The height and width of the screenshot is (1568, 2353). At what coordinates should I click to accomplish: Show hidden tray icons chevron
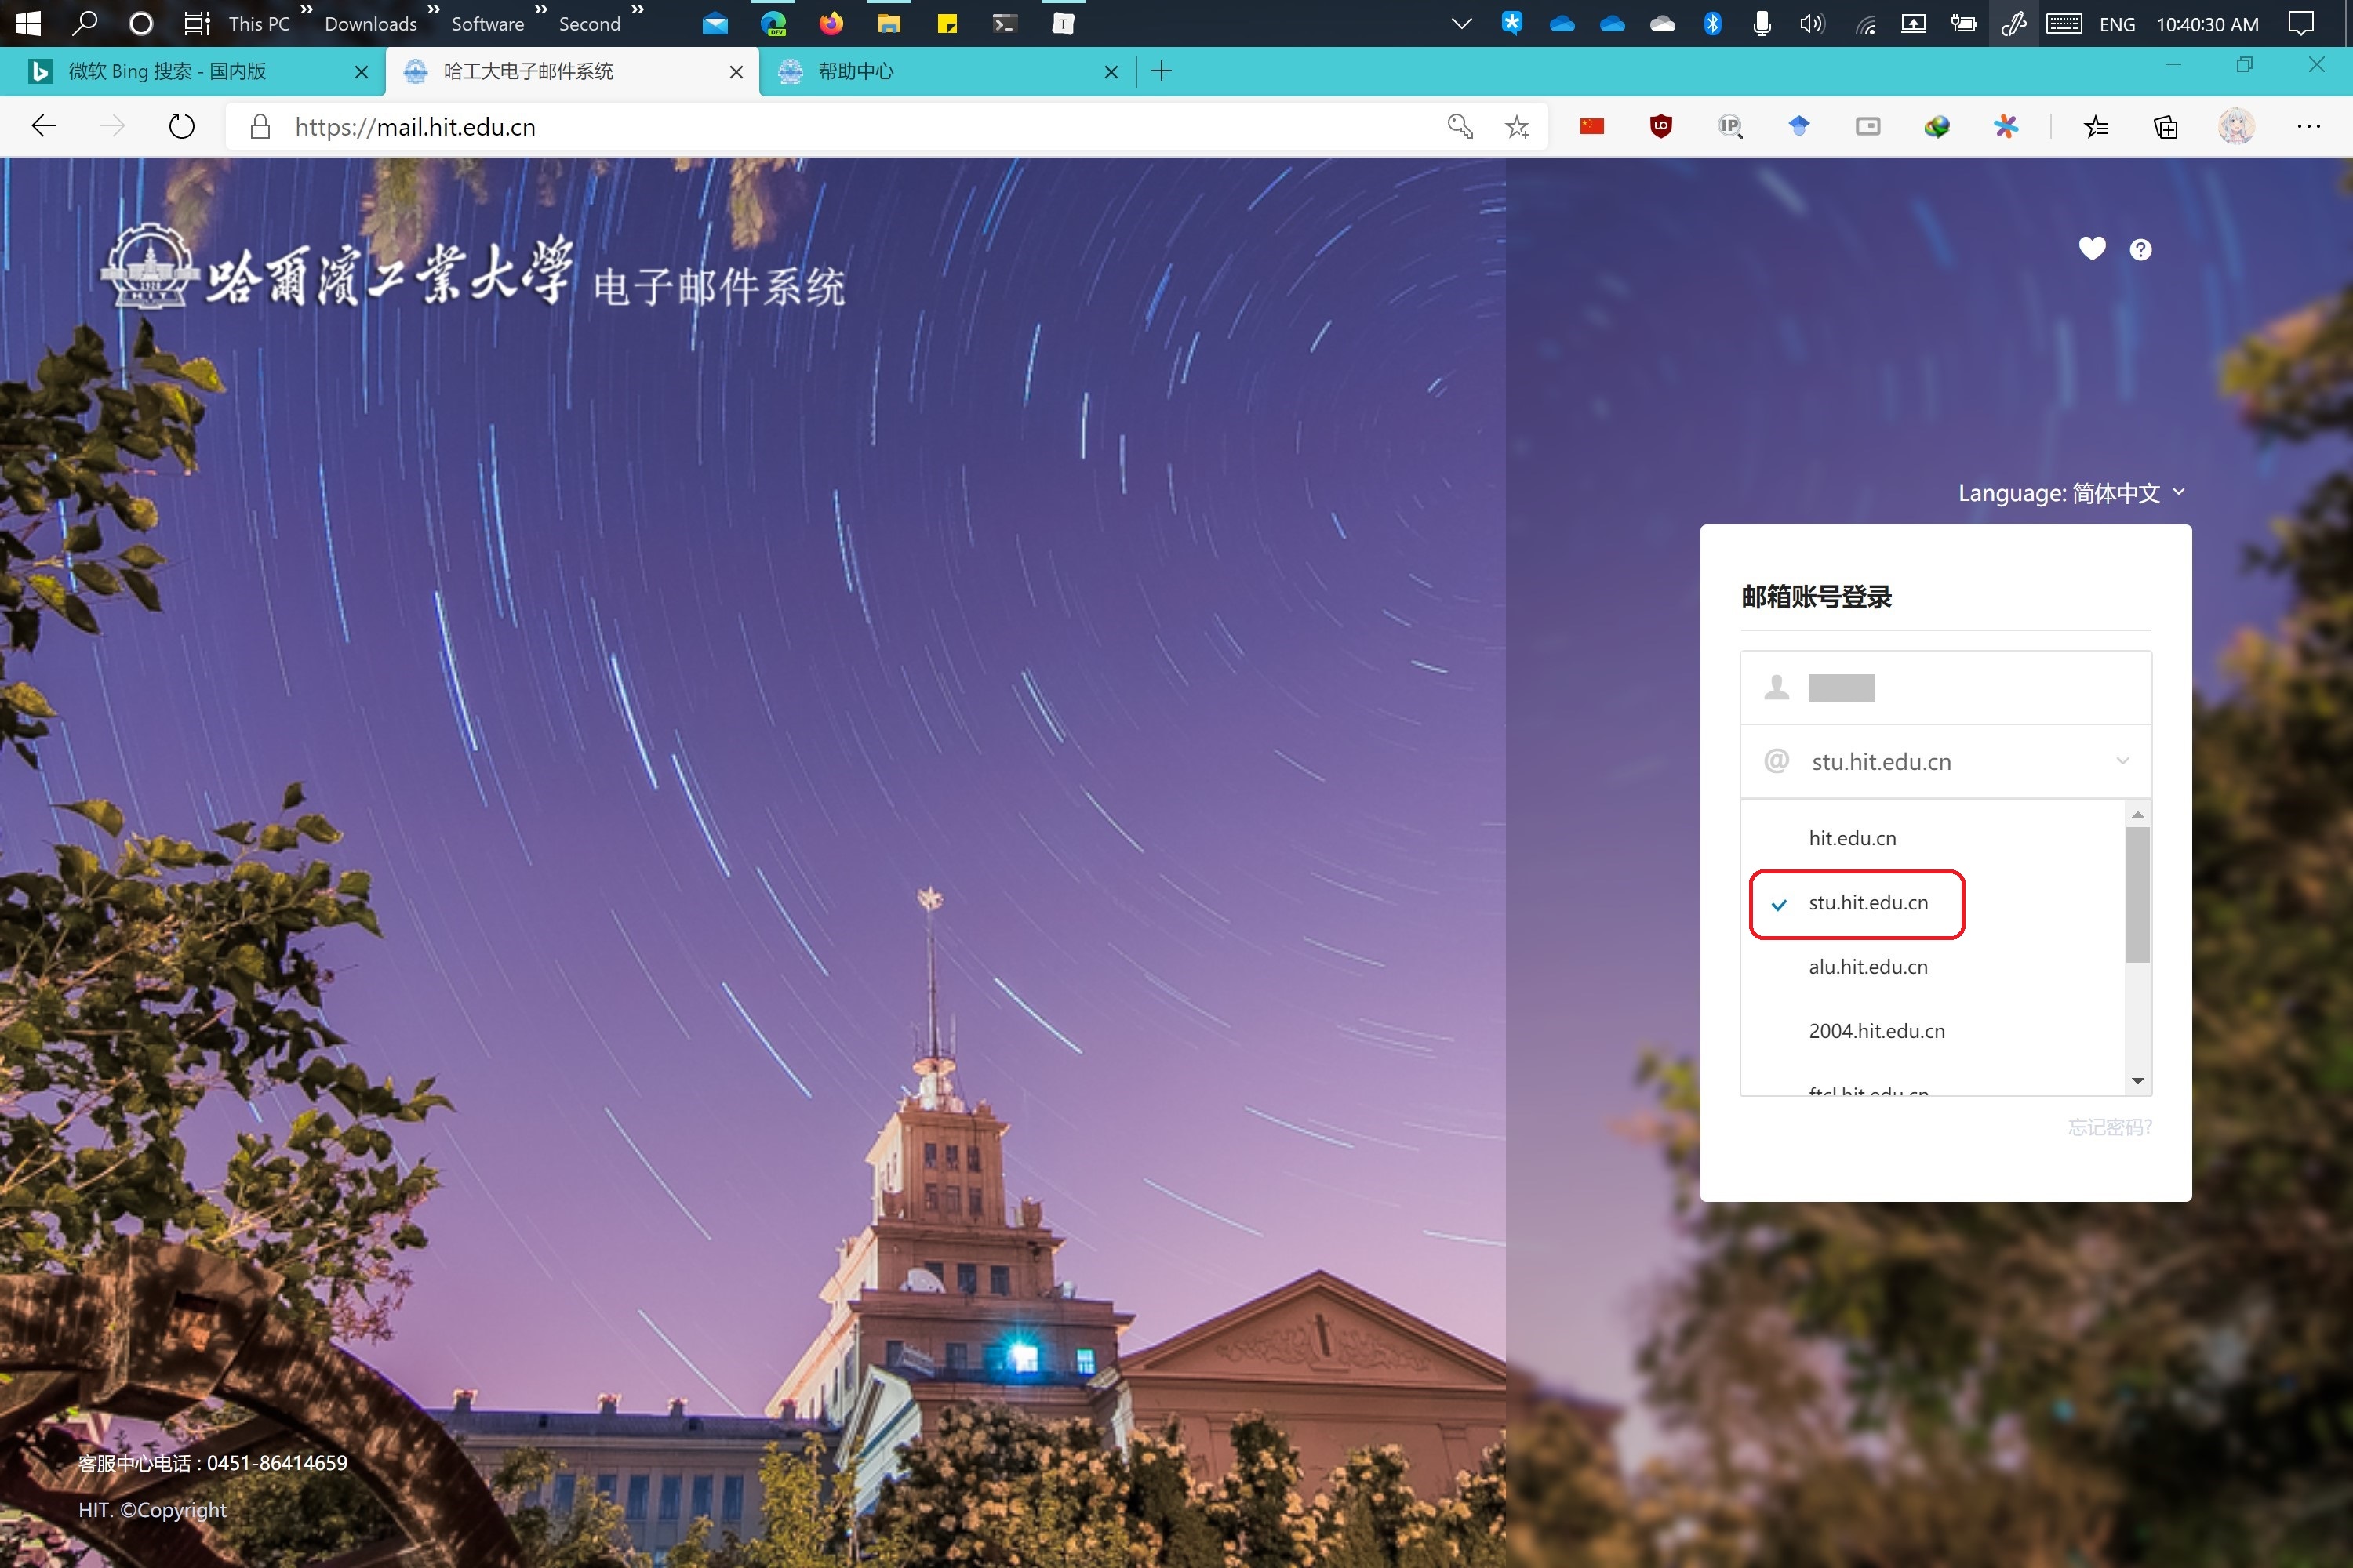(1462, 24)
